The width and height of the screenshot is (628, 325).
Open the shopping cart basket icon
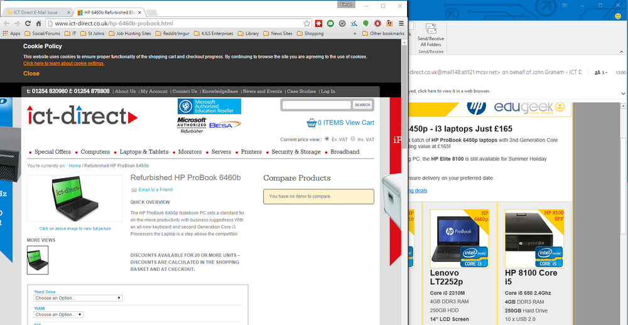click(x=311, y=122)
